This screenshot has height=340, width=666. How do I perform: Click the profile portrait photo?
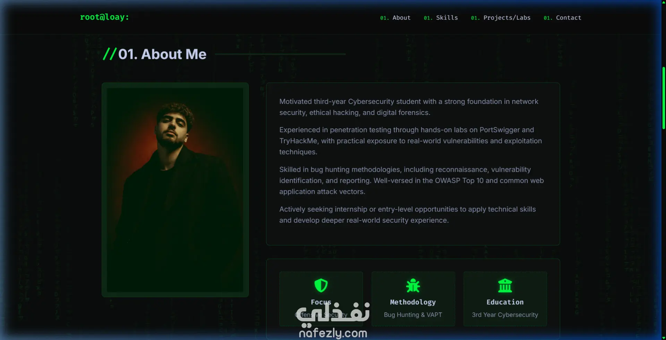click(x=175, y=190)
